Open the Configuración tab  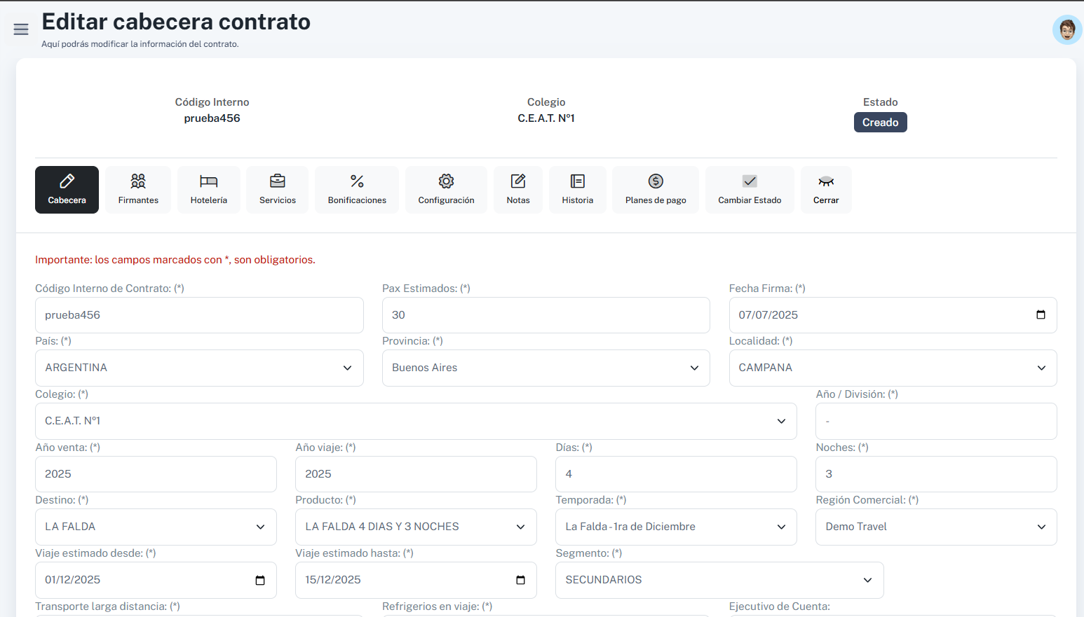point(446,190)
